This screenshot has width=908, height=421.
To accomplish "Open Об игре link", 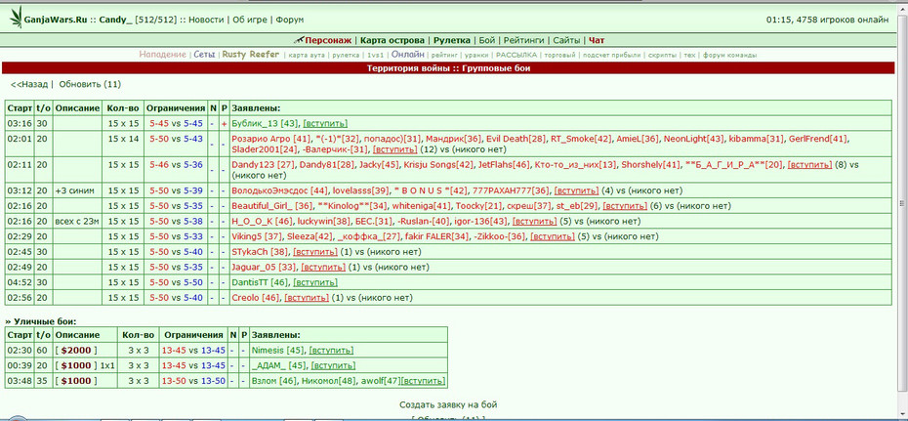I will (250, 20).
